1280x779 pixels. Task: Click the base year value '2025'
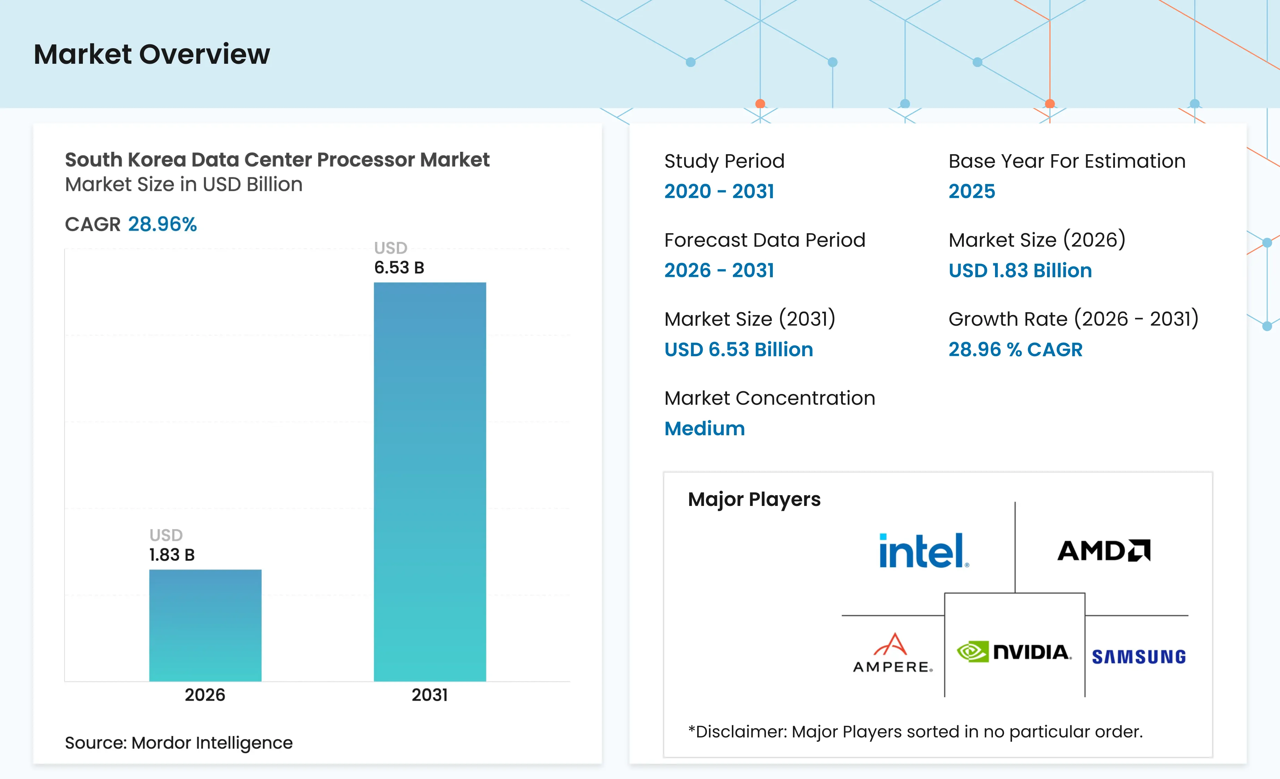(971, 191)
